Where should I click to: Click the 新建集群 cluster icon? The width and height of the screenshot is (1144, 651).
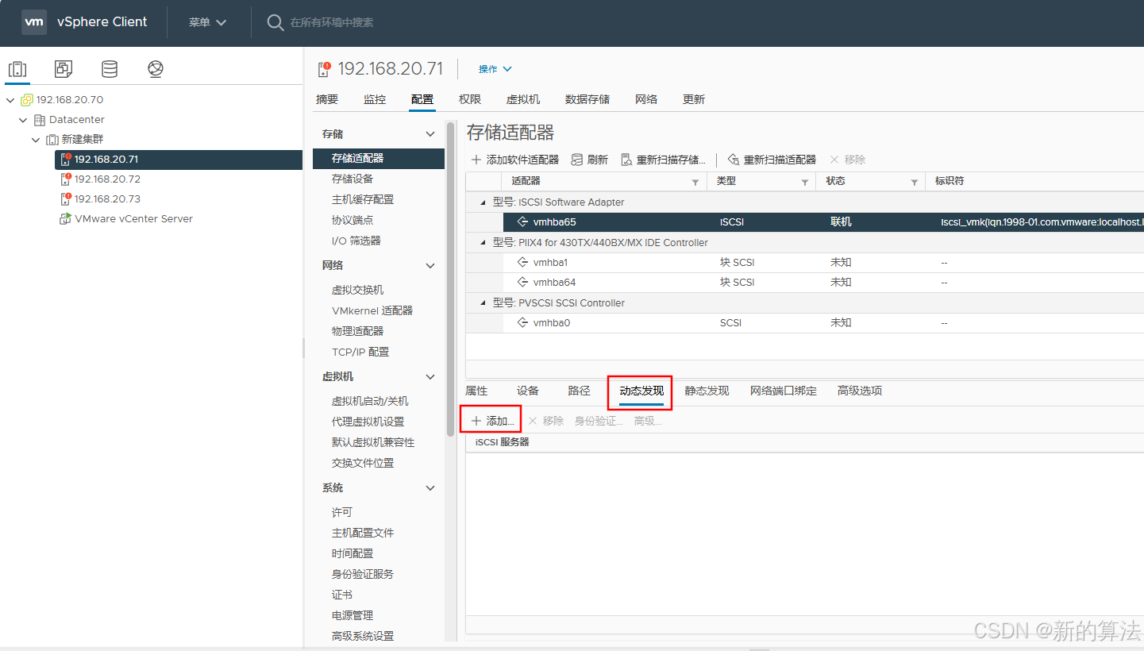coord(52,140)
